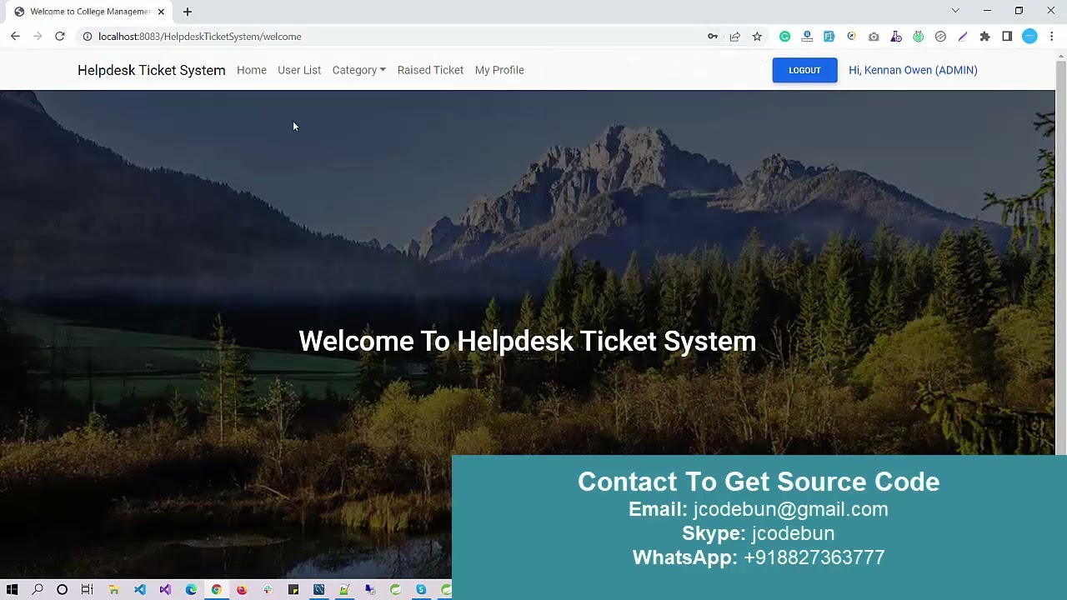Click the site information icon beside the URL
Screen dimensions: 1067x600
click(x=87, y=37)
